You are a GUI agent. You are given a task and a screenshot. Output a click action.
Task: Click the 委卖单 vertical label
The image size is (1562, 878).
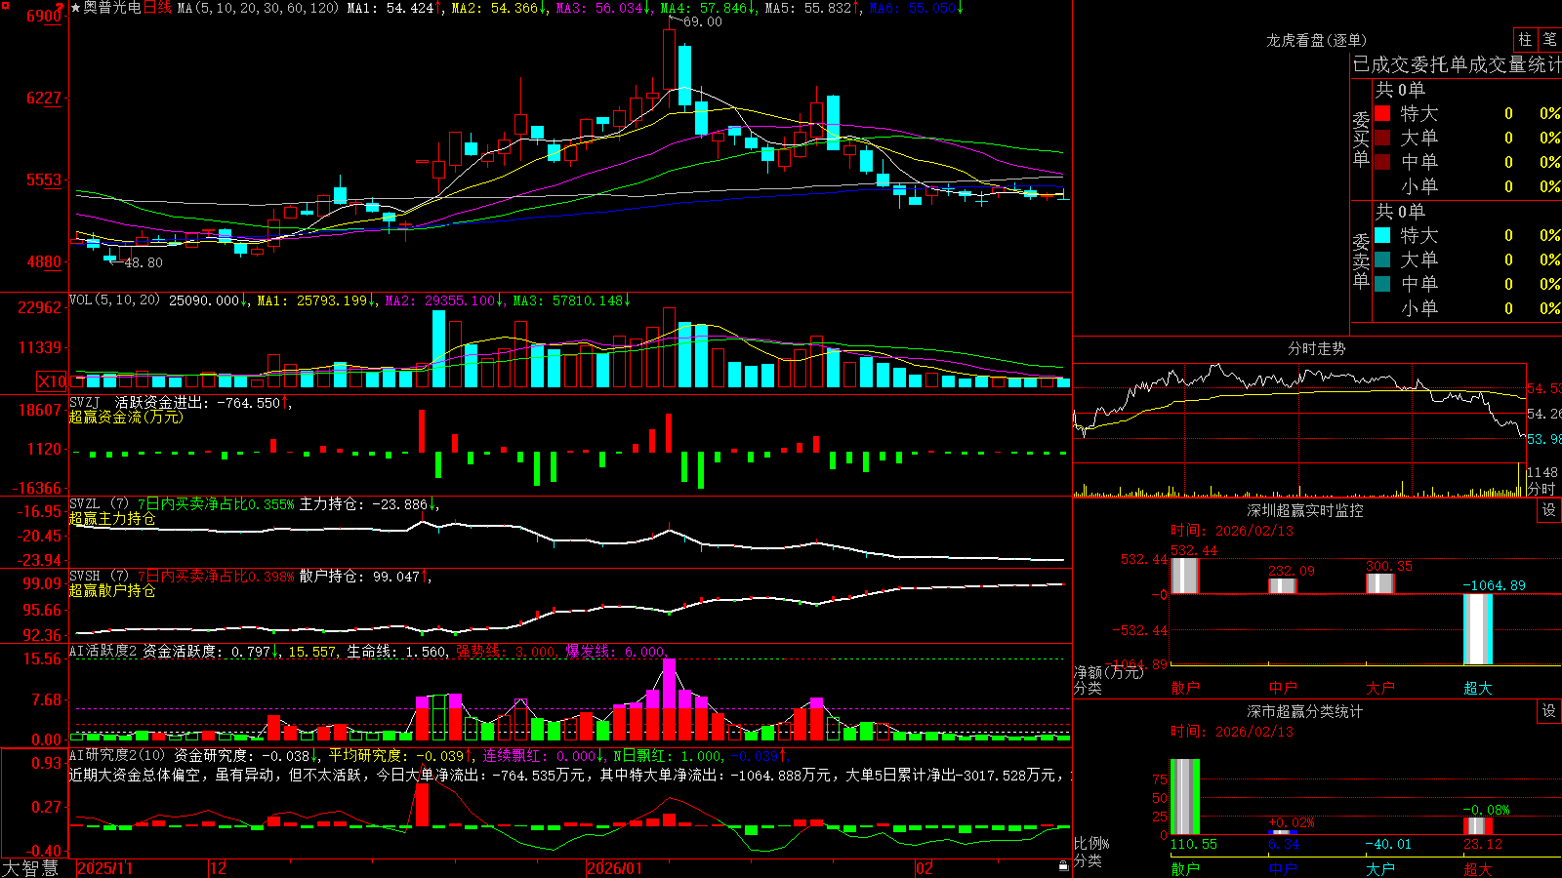1361,260
